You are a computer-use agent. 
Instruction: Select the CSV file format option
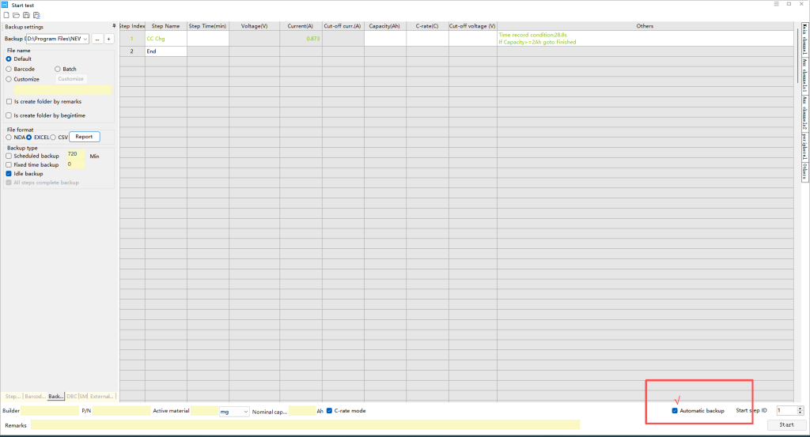[x=53, y=137]
